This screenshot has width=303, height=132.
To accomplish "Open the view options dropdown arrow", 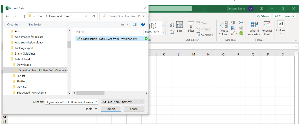I will pos(127,24).
